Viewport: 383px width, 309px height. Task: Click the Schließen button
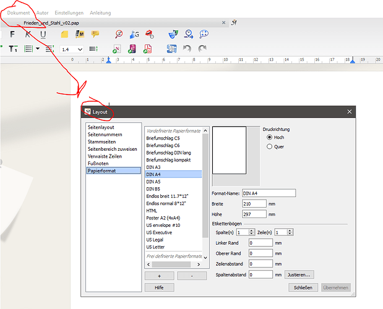pos(303,287)
